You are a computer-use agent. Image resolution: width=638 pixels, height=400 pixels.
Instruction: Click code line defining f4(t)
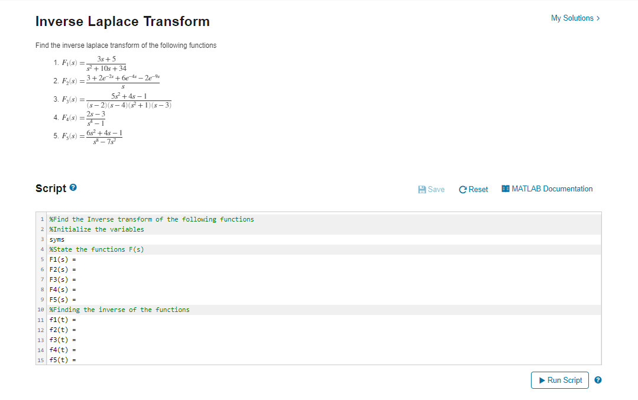61,350
